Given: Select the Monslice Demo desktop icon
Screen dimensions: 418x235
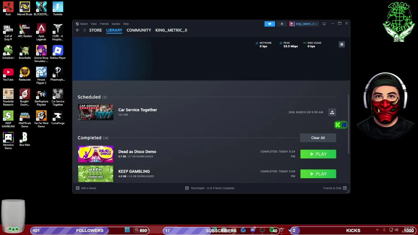Looking at the screenshot, I should (8, 141).
